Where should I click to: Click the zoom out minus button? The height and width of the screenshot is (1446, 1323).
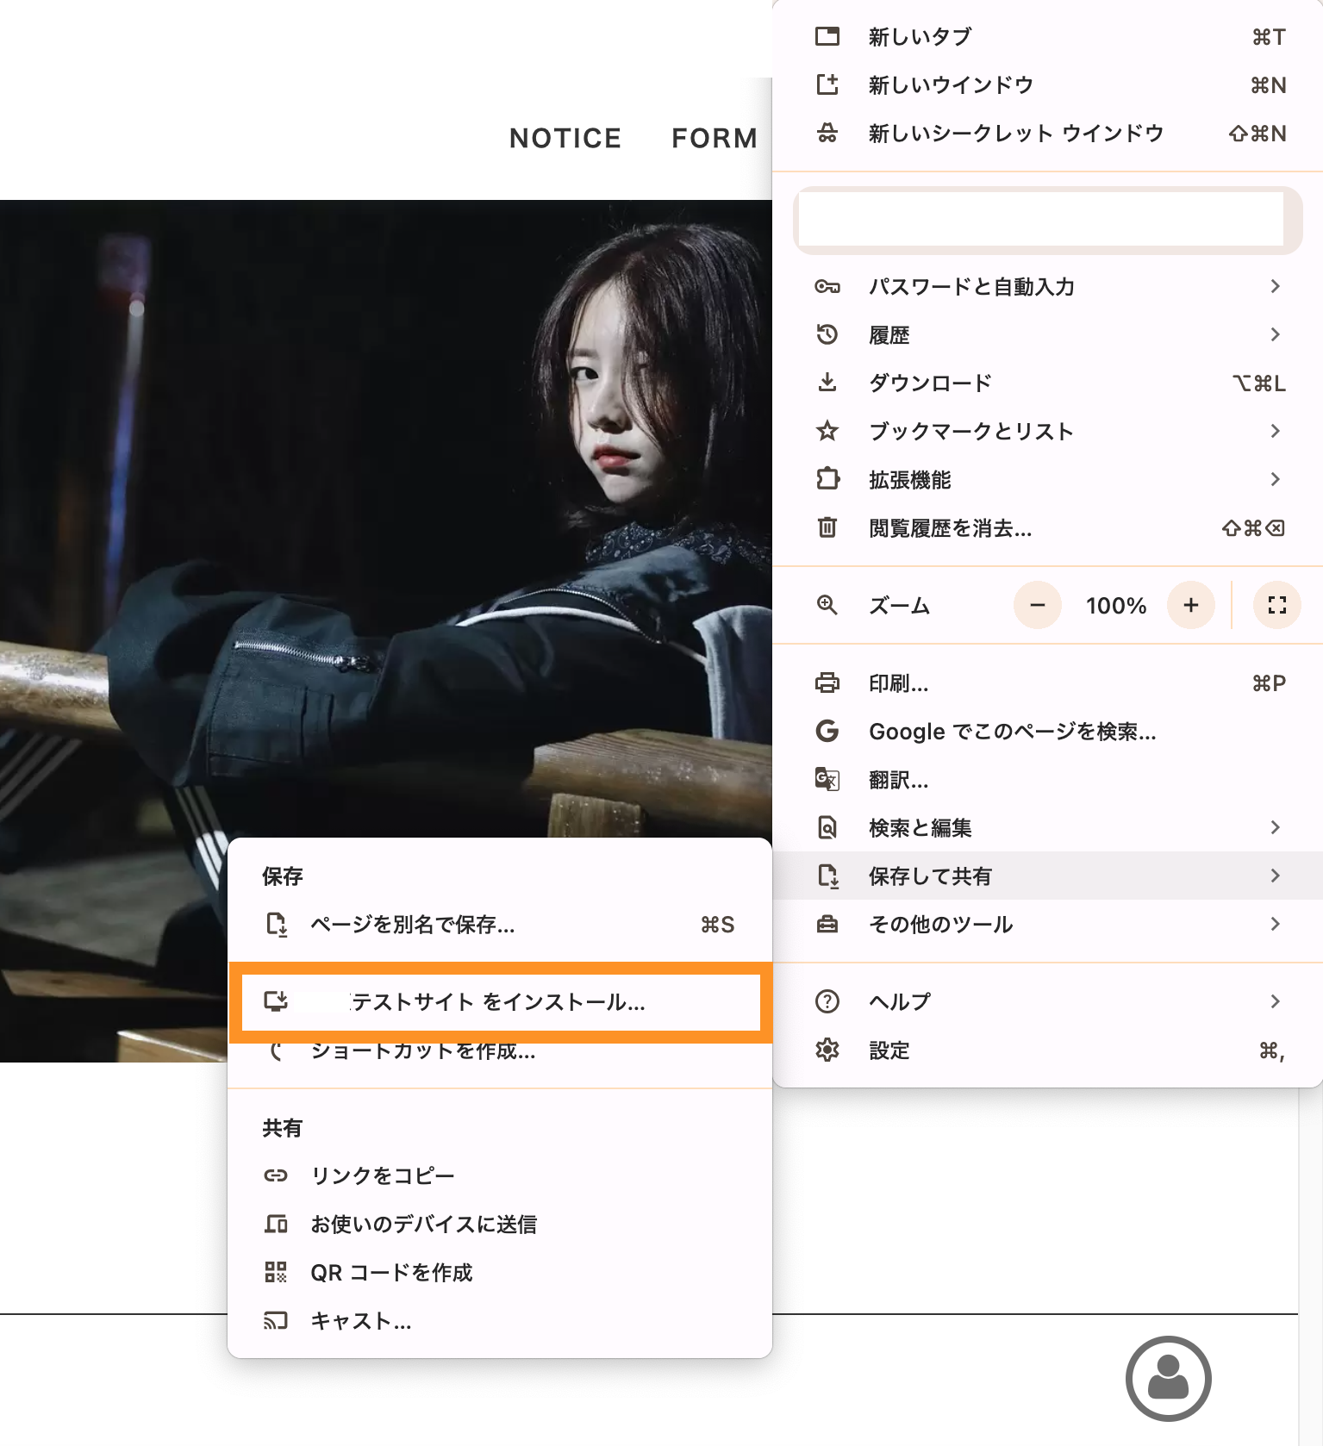tap(1037, 605)
